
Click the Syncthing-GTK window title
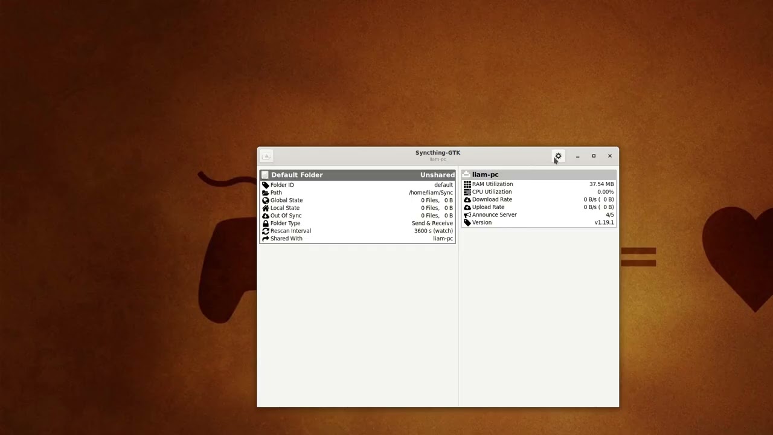pos(438,153)
